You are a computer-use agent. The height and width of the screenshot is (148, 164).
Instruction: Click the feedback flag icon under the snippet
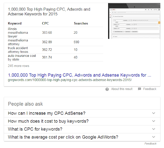139,89
